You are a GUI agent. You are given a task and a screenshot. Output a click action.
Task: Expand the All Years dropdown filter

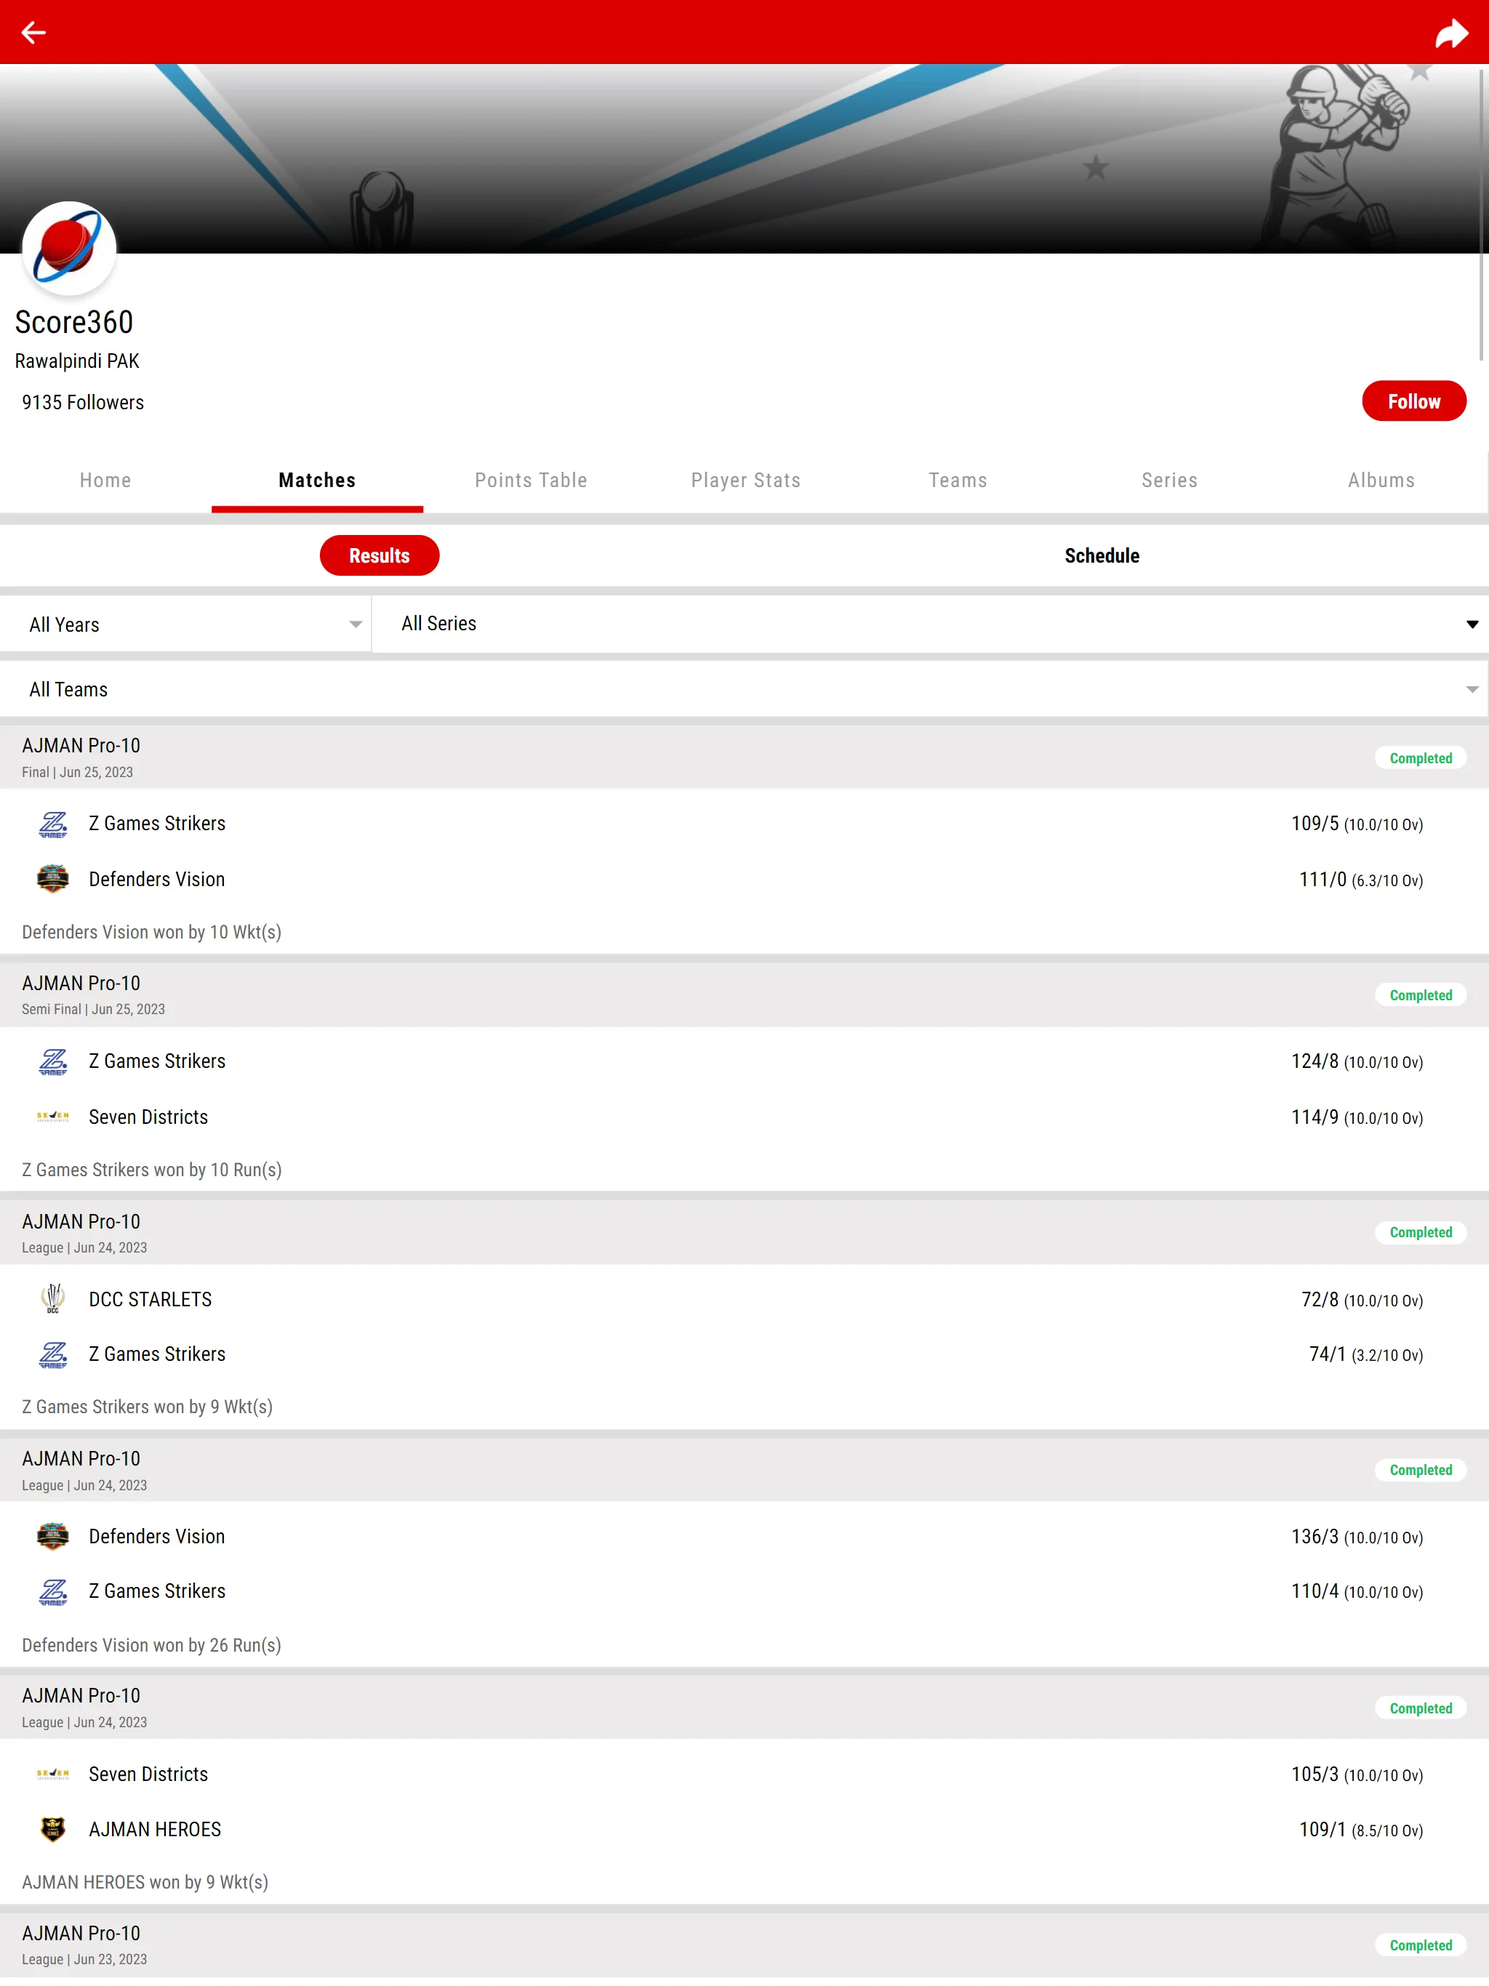353,624
